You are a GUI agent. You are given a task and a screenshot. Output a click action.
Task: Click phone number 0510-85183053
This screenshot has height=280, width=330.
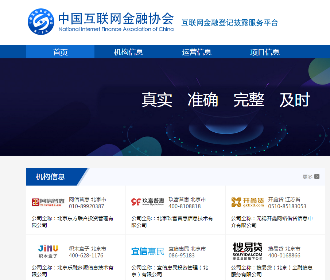coord(287,206)
